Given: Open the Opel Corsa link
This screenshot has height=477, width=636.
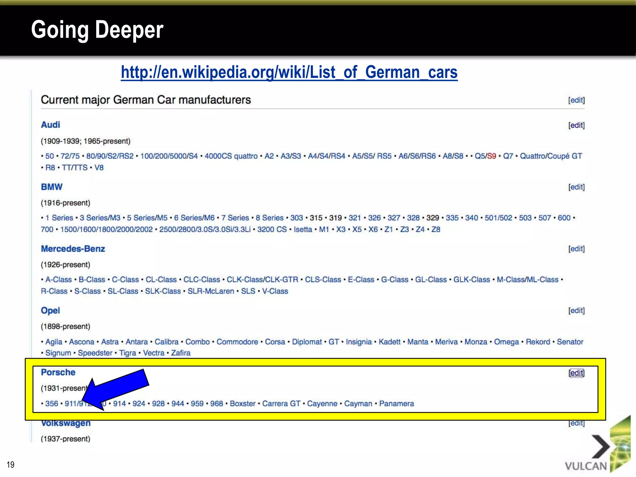Looking at the screenshot, I should [x=275, y=342].
